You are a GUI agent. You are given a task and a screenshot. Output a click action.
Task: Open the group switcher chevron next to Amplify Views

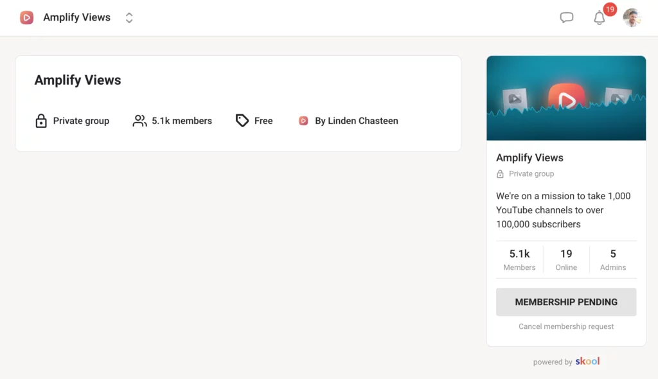coord(129,17)
